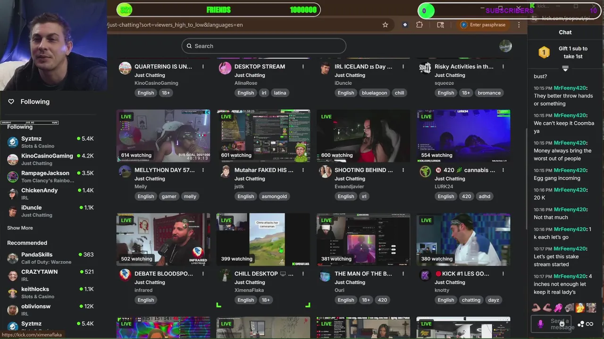Open Enter passphrase profile button
The height and width of the screenshot is (339, 604).
483,25
